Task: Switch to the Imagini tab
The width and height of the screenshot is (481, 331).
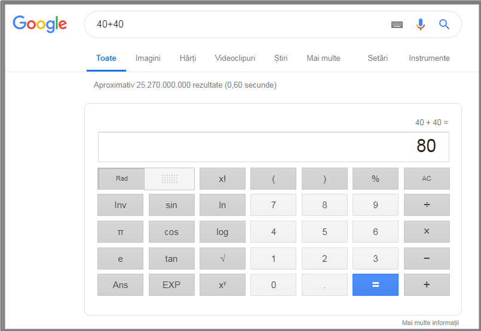Action: (x=148, y=58)
